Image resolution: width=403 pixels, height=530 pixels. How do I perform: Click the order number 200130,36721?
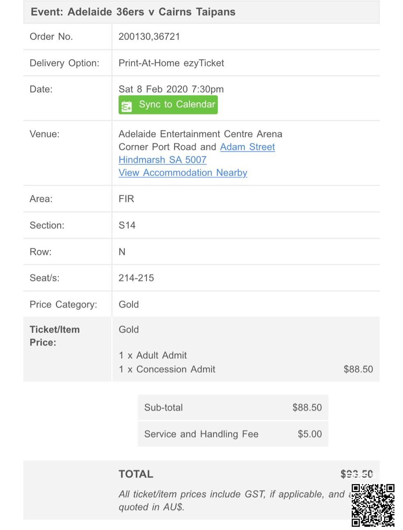click(149, 37)
